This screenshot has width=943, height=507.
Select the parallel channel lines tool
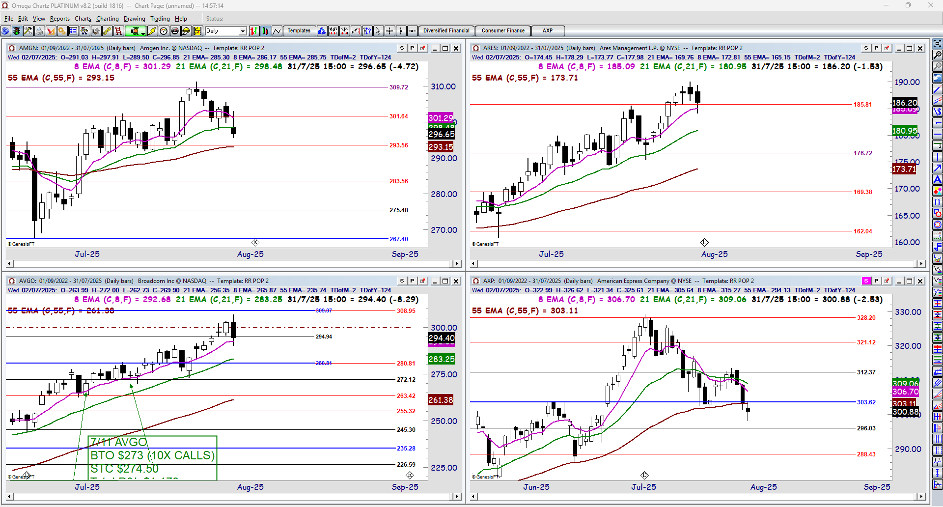pos(938,100)
